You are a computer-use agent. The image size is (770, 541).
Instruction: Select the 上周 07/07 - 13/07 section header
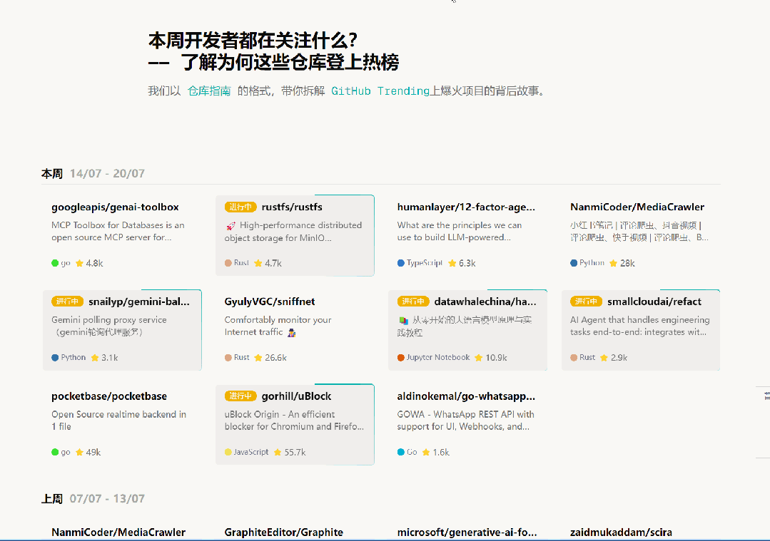point(93,499)
